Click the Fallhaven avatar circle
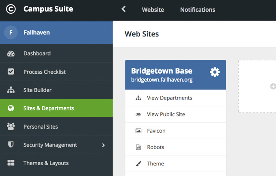 point(11,32)
